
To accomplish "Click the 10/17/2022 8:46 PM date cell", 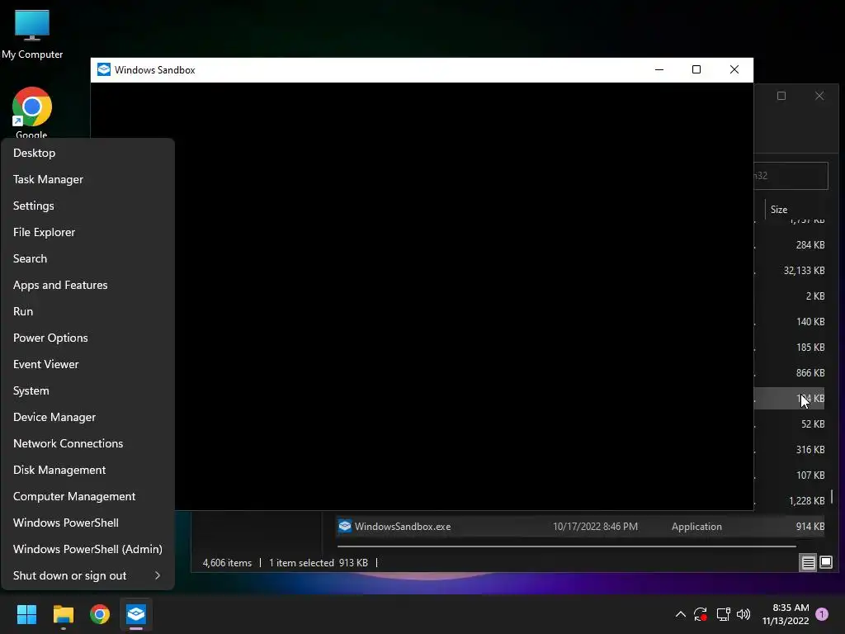I will [595, 527].
